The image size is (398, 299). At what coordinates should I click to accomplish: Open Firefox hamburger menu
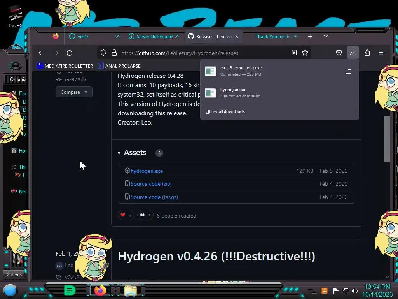381,53
